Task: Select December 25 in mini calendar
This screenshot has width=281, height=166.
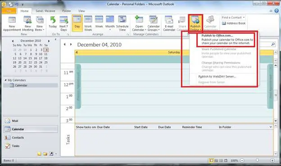Action: coord(46,63)
